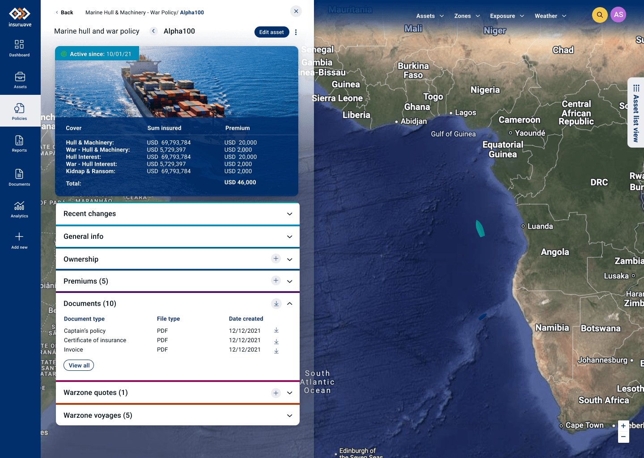
Task: Collapse the Documents (10) section
Action: pyautogui.click(x=290, y=304)
